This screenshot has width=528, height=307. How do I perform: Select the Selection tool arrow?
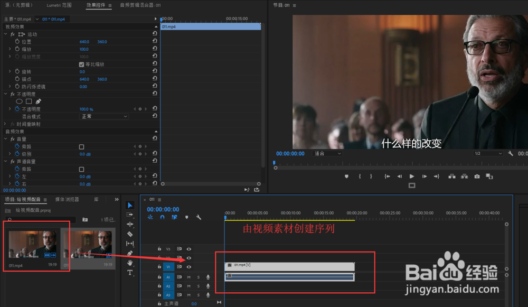[x=130, y=205]
